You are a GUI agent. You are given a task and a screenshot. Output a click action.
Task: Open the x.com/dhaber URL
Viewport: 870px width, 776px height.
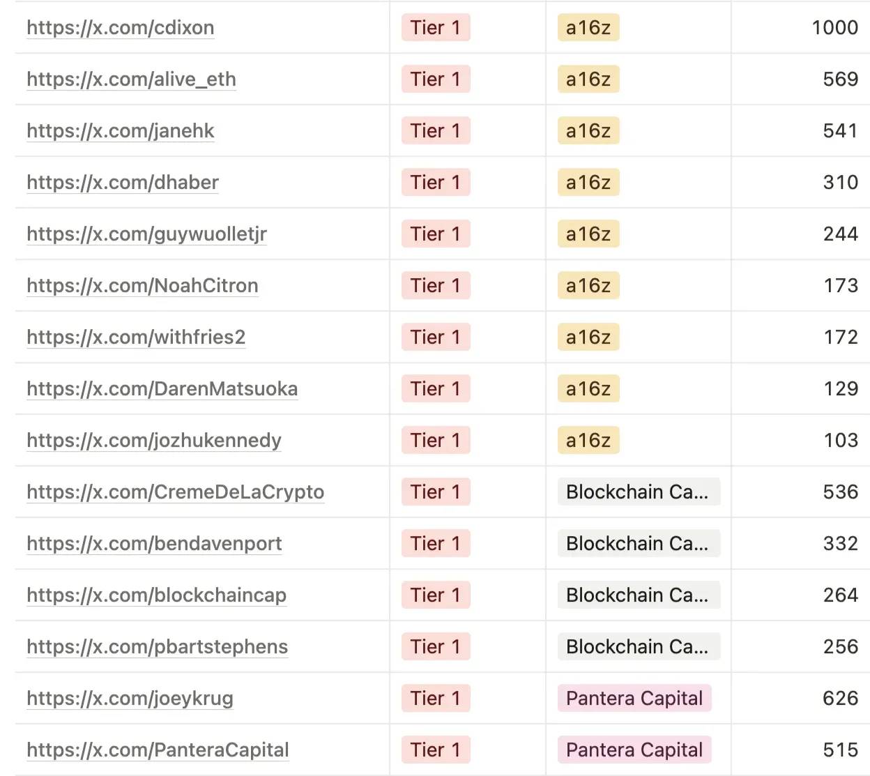122,183
